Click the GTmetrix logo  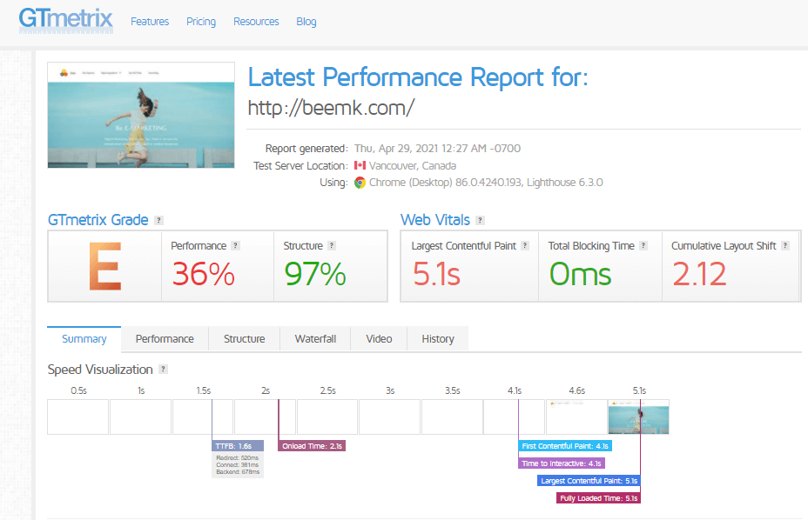point(66,21)
